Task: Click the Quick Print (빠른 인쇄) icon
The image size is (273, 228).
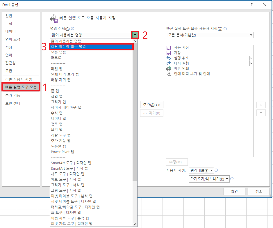Action: click(x=169, y=68)
